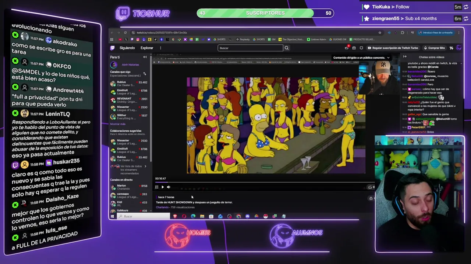Viewport: 471px width, 264px height.
Task: Open the Siguiendo tab in Twitch
Action: click(127, 48)
